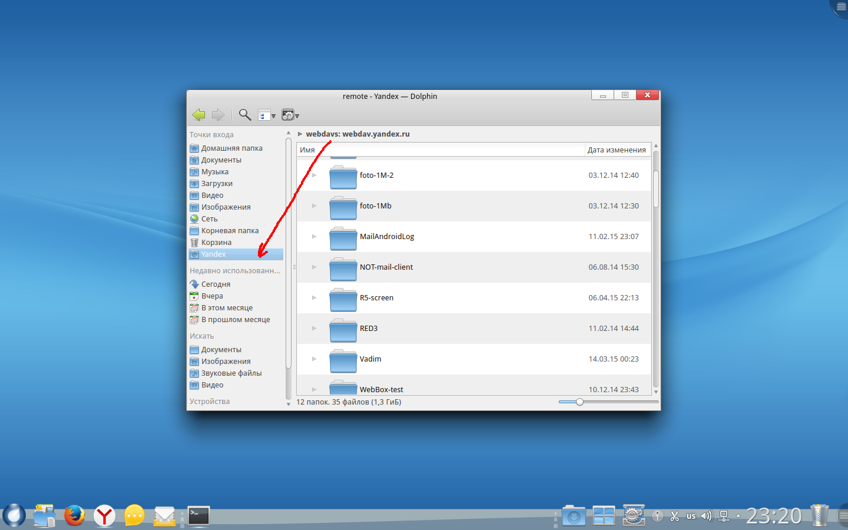Click the folder name foto-1Mb
This screenshot has height=530, width=848.
[x=376, y=206]
